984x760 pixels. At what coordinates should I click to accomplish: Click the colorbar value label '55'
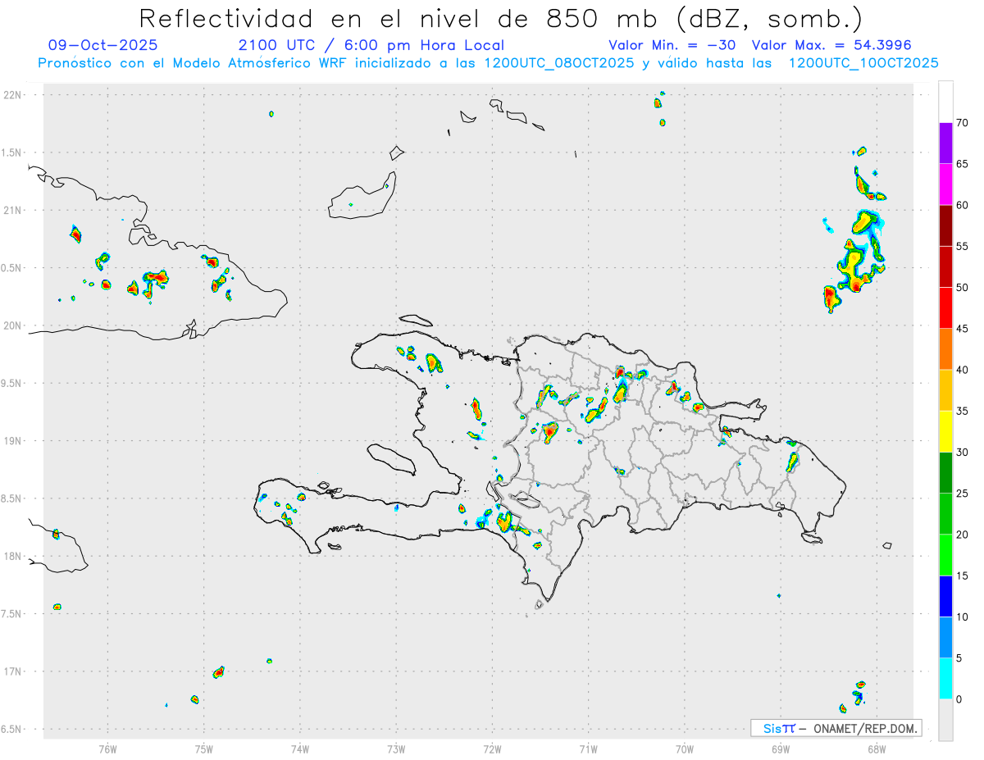pos(962,247)
